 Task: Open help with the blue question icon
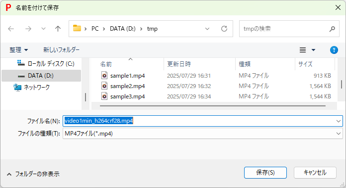[x=334, y=50]
